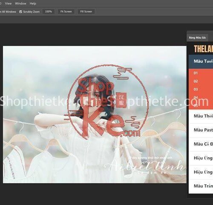
Task: Expand the Màu Past section
Action: [201, 130]
